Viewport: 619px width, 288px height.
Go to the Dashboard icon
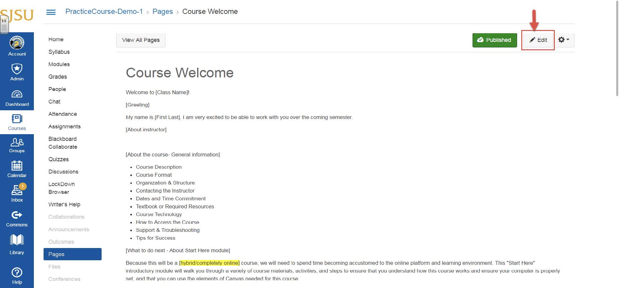click(17, 94)
